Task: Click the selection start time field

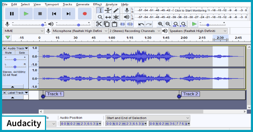Action: point(126,124)
